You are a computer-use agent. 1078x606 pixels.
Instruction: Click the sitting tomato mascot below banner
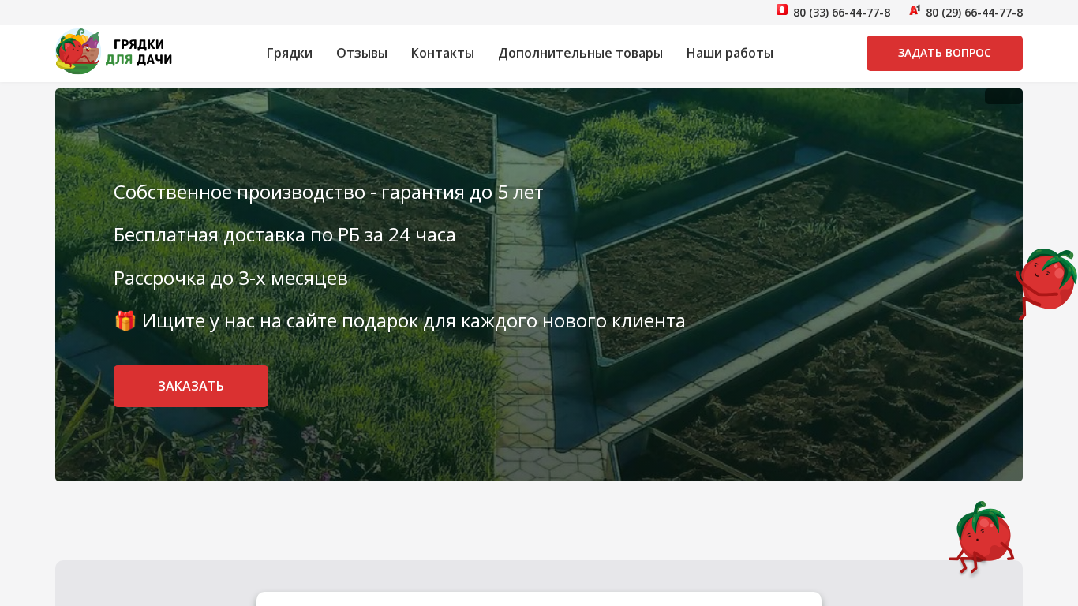pos(981,537)
